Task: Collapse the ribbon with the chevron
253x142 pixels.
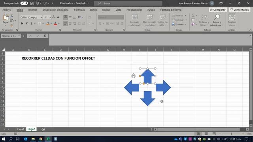Action: coord(250,30)
